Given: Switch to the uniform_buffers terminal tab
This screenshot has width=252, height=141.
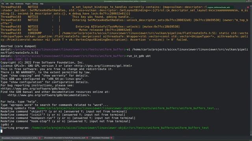Looking at the screenshot, I should tap(21, 138).
